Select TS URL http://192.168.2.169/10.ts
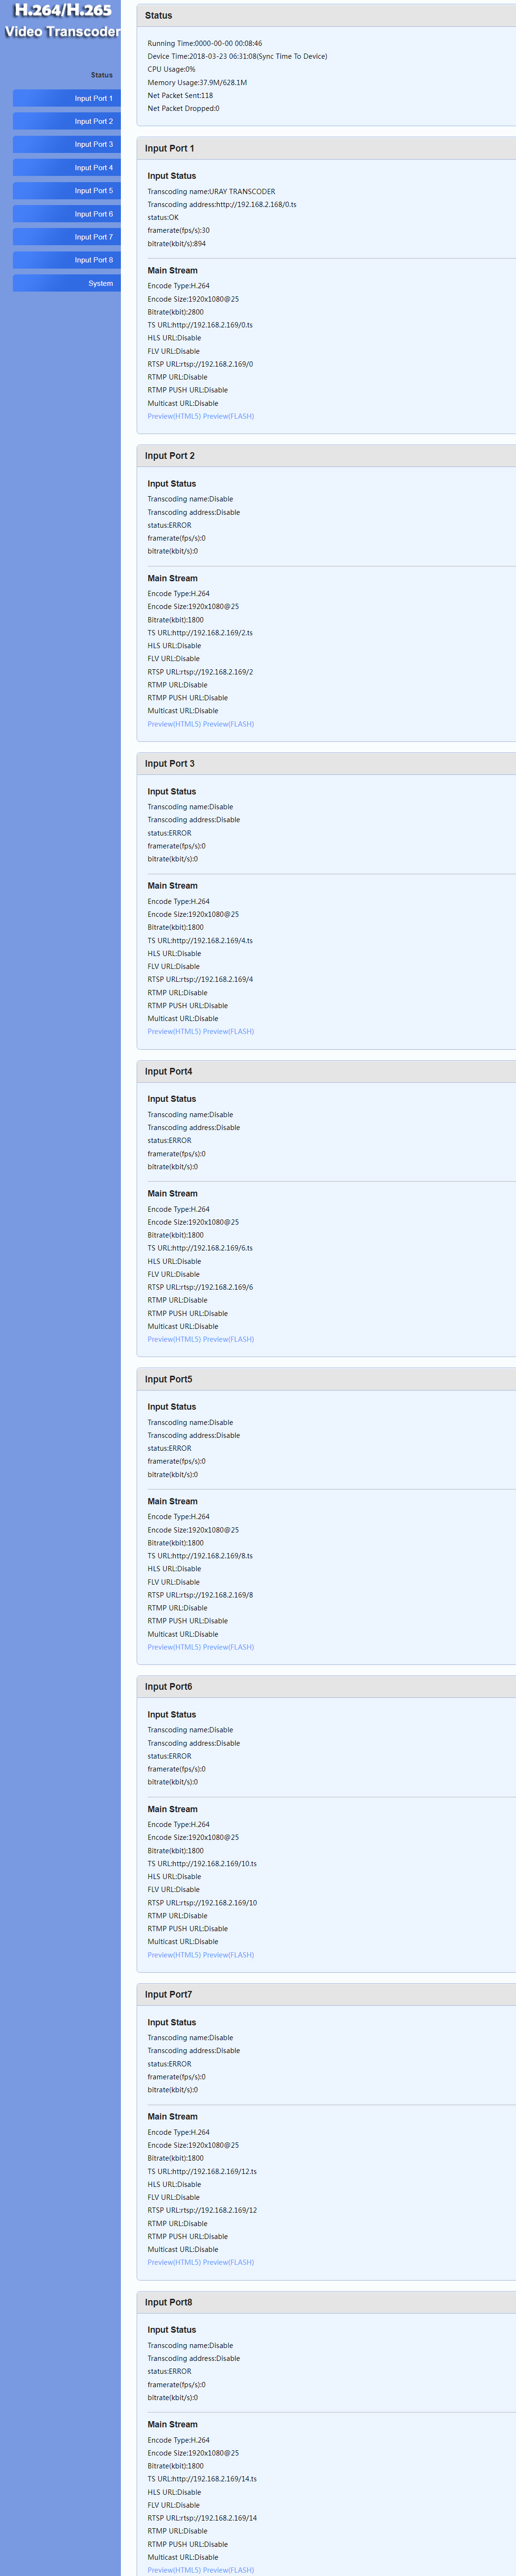 click(202, 1864)
